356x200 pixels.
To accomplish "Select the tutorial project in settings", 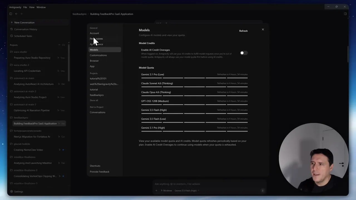I will point(94,90).
